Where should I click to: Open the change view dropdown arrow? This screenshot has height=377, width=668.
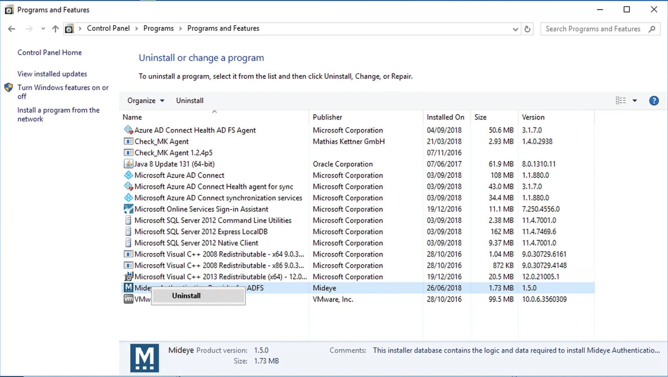pyautogui.click(x=635, y=100)
